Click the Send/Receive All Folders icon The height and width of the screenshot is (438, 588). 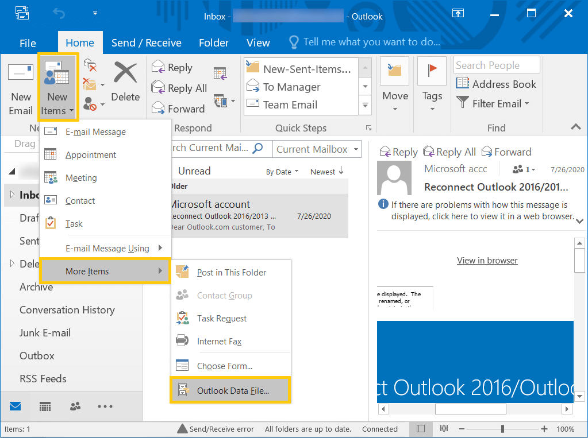pyautogui.click(x=22, y=13)
